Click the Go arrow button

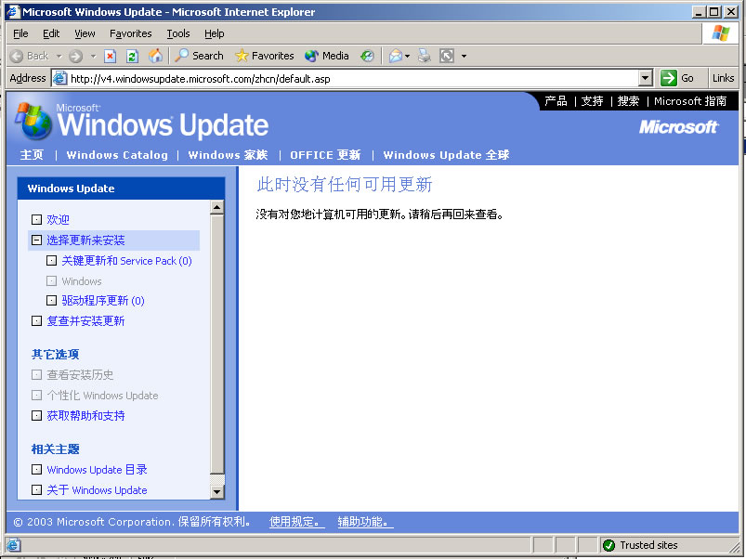pos(669,78)
